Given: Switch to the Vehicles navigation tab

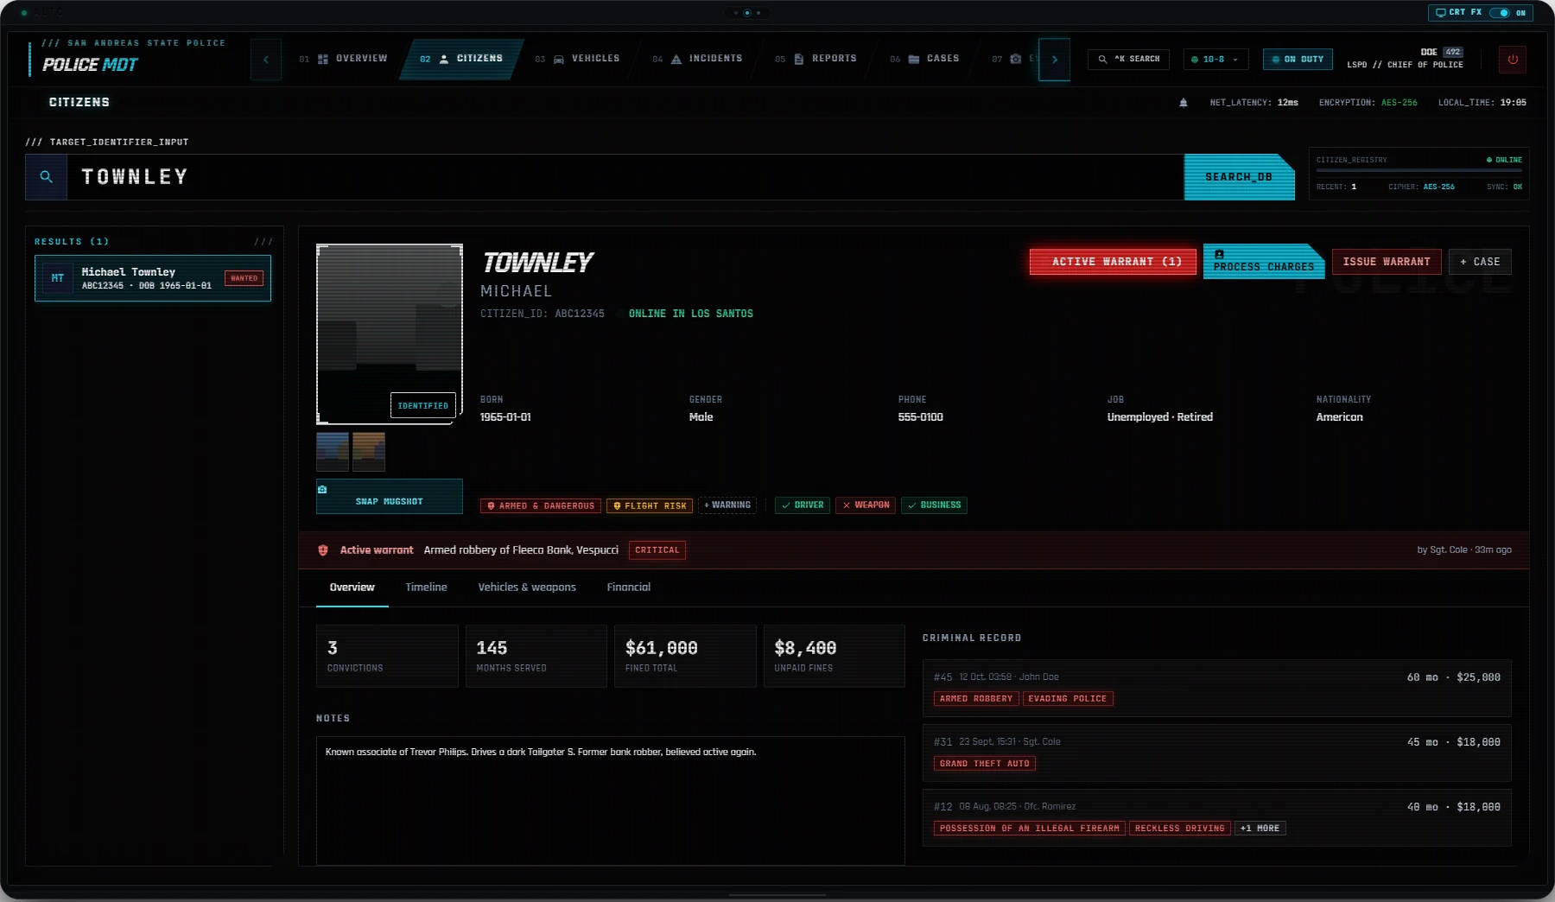Looking at the screenshot, I should [577, 59].
